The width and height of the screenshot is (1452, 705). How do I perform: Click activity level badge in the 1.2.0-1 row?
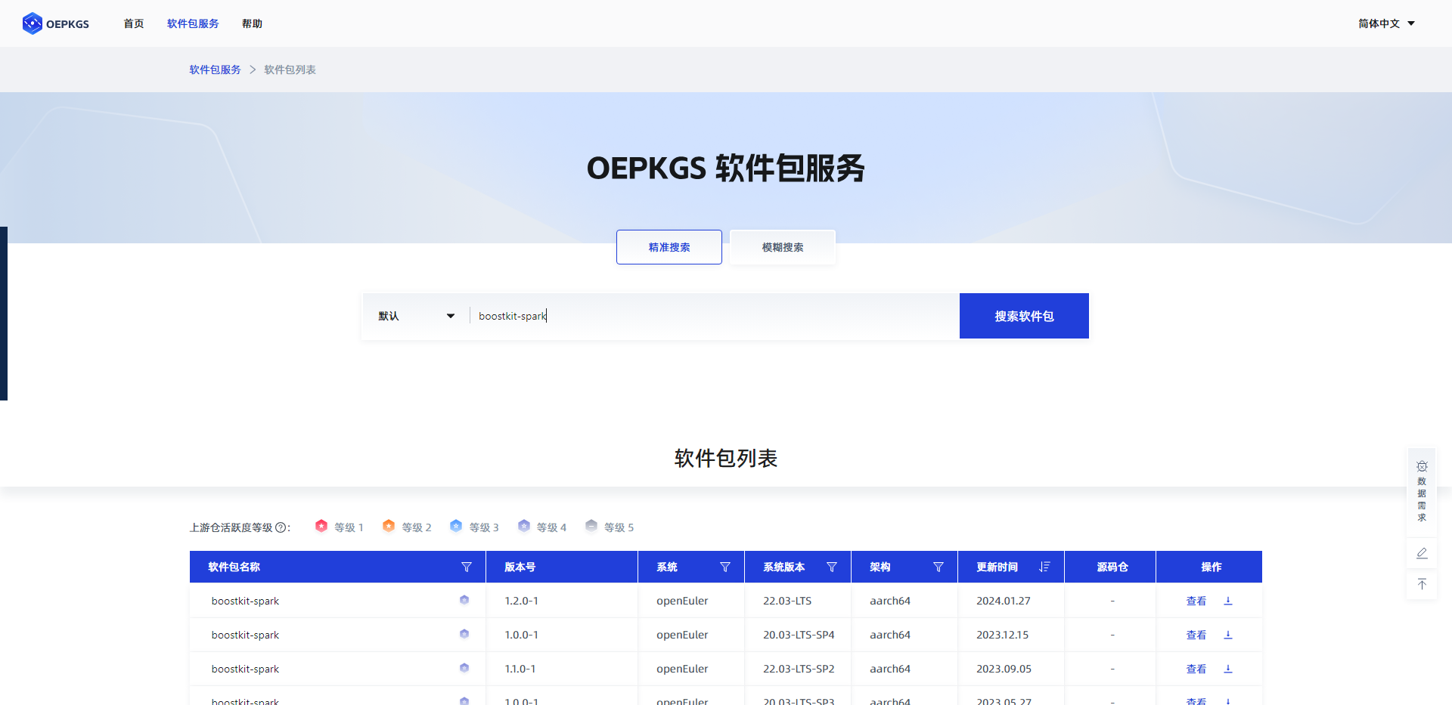pos(464,600)
